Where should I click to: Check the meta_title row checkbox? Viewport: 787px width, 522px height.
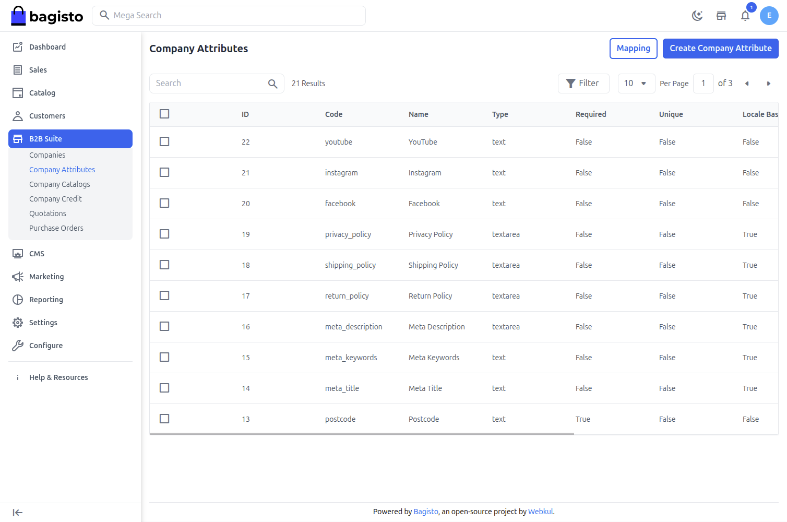pyautogui.click(x=164, y=388)
